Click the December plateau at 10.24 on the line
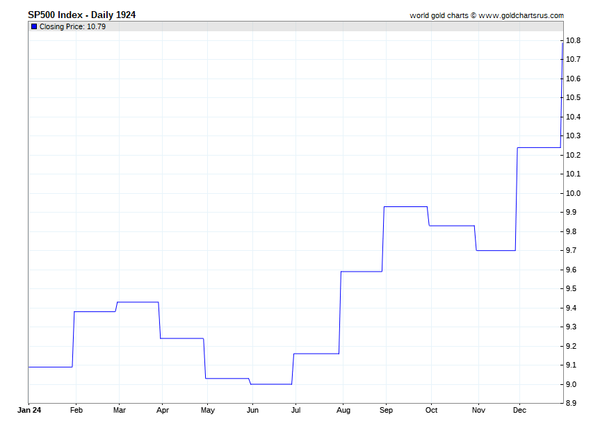The width and height of the screenshot is (591, 428). (x=539, y=148)
